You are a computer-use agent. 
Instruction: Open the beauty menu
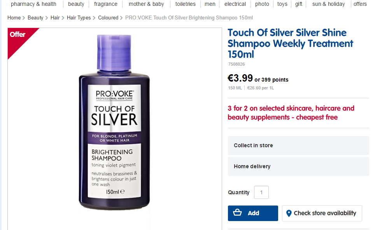coord(76,4)
